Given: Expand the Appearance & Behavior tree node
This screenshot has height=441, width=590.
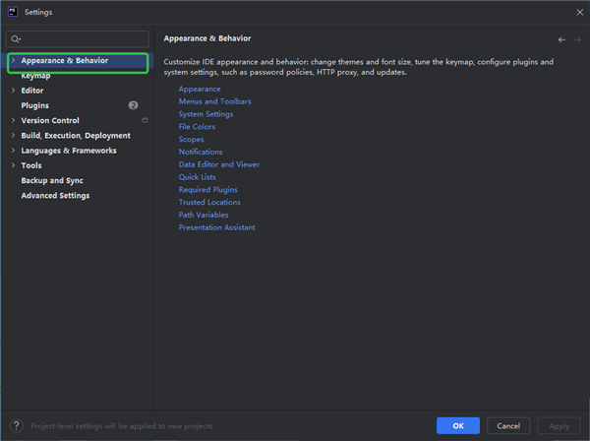Looking at the screenshot, I should coord(12,61).
